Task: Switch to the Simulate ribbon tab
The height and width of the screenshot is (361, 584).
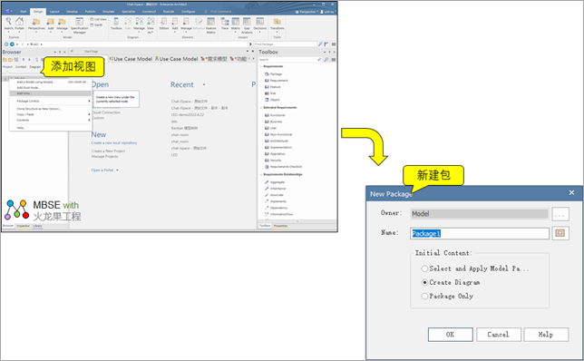Action: (109, 12)
